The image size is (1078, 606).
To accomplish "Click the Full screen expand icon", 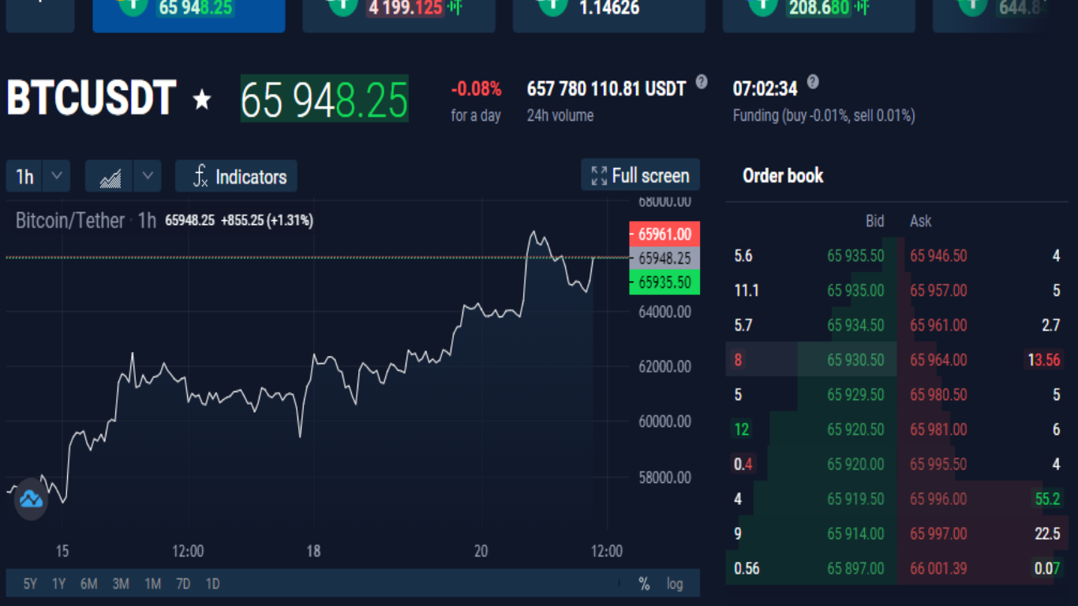I will coord(599,175).
